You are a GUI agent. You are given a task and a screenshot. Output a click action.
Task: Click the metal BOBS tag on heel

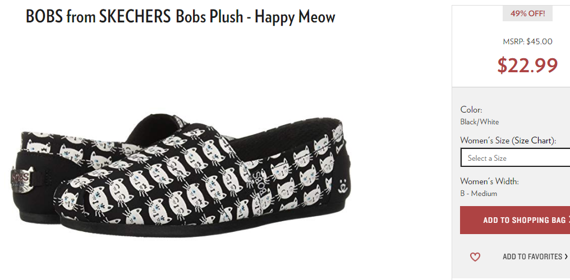point(23,179)
